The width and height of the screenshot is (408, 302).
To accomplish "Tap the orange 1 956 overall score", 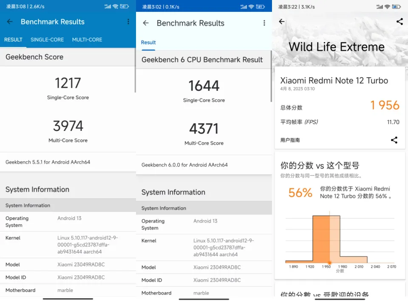I will (x=385, y=105).
